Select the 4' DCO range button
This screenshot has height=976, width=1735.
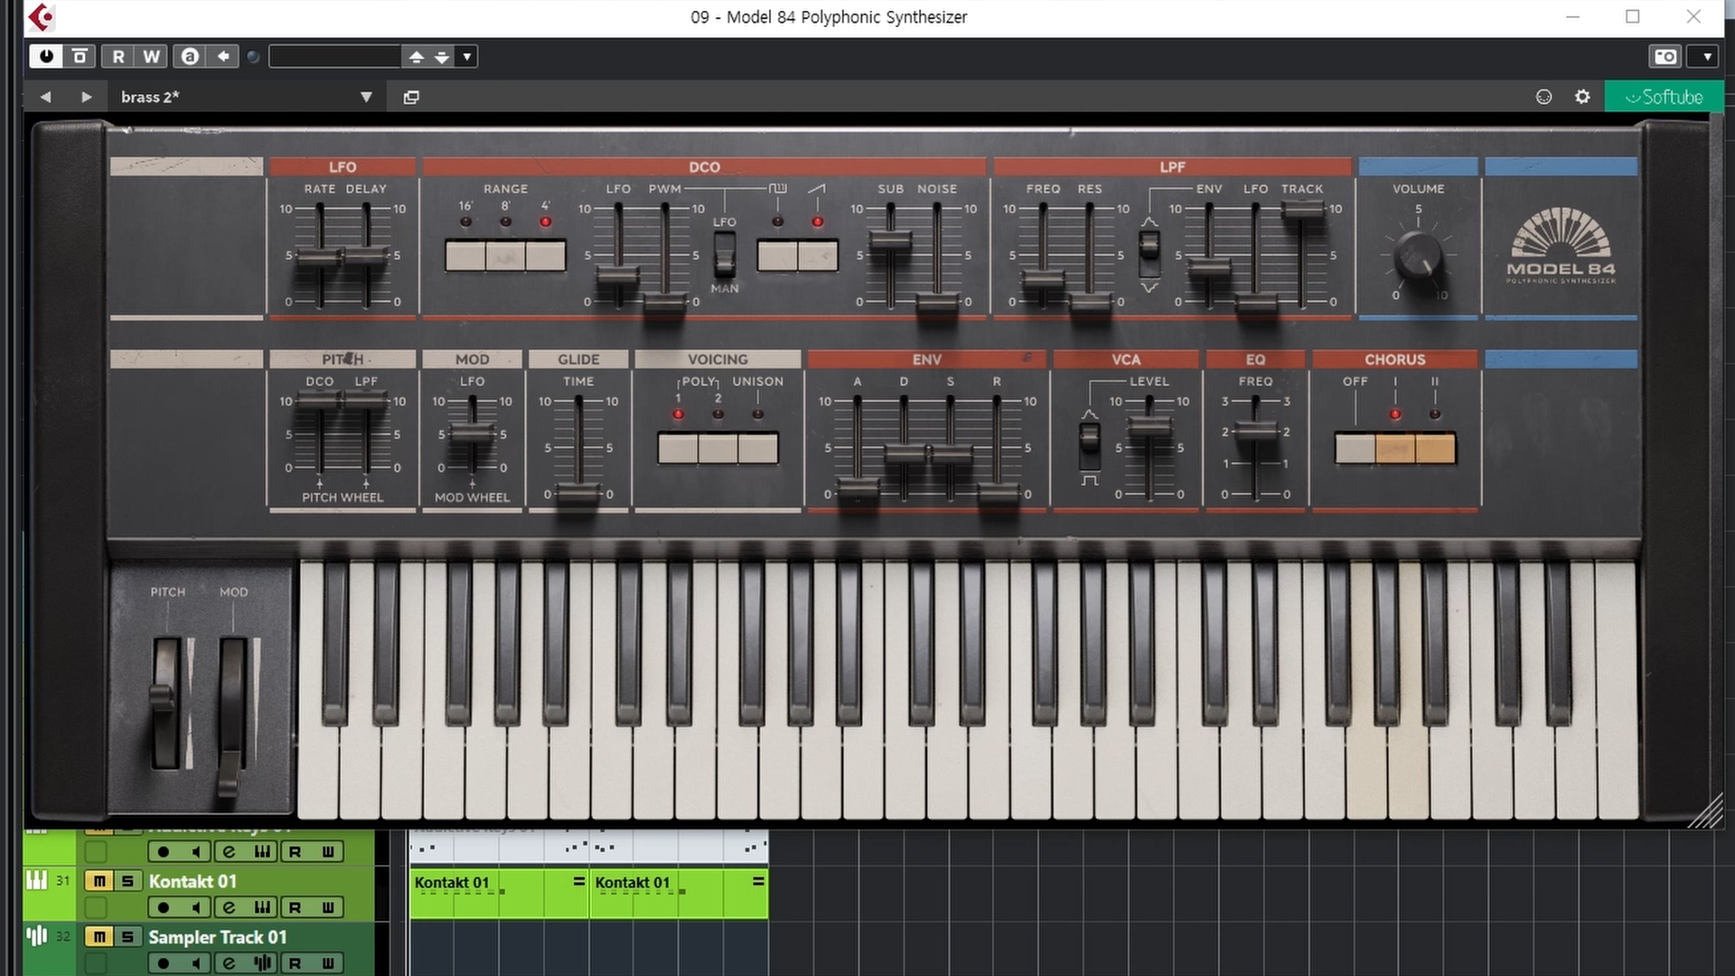point(546,256)
